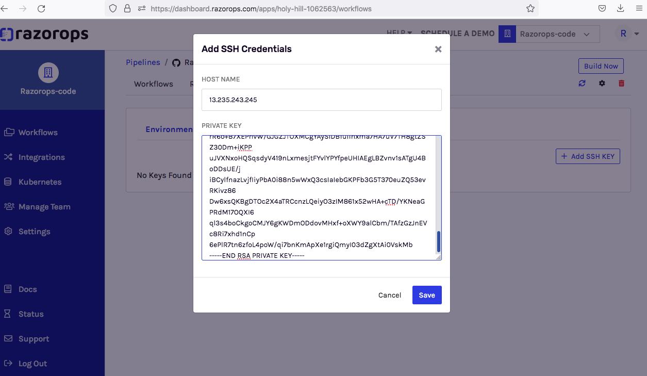Click the organization building avatar in sidebar
The height and width of the screenshot is (376, 647).
[48, 73]
